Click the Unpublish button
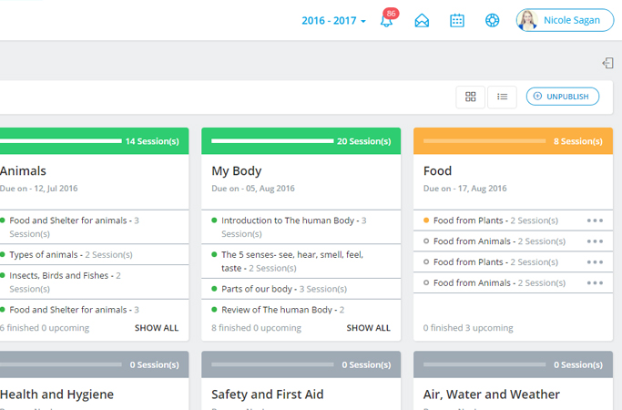This screenshot has width=622, height=410. pyautogui.click(x=562, y=97)
